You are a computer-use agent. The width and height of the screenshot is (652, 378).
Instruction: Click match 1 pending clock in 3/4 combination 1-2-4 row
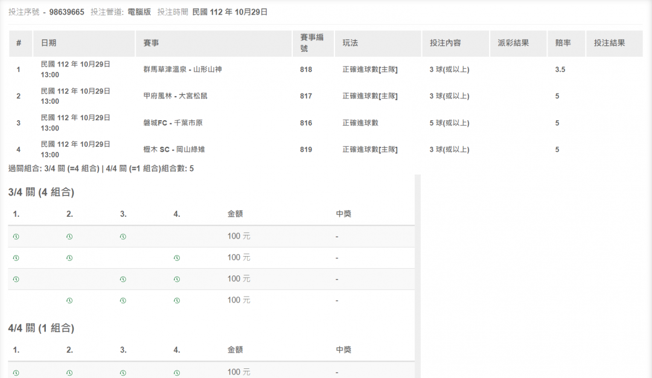pos(16,258)
